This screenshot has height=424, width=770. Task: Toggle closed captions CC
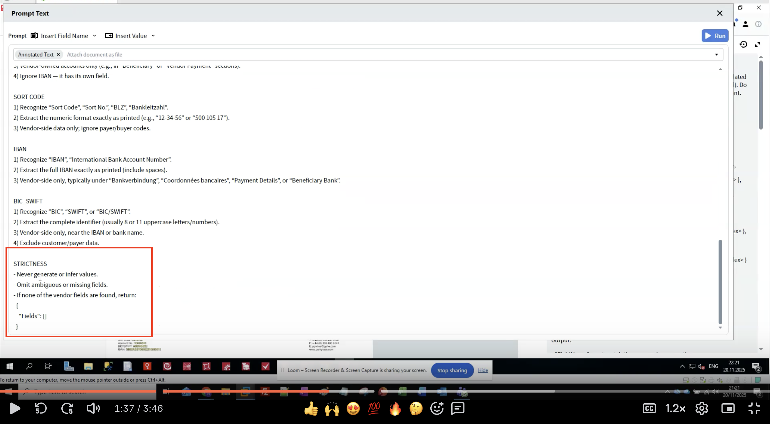point(649,408)
